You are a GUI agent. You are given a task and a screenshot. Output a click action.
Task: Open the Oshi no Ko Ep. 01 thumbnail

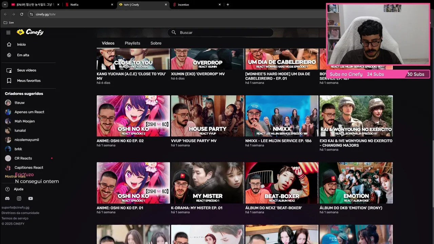pos(133,183)
